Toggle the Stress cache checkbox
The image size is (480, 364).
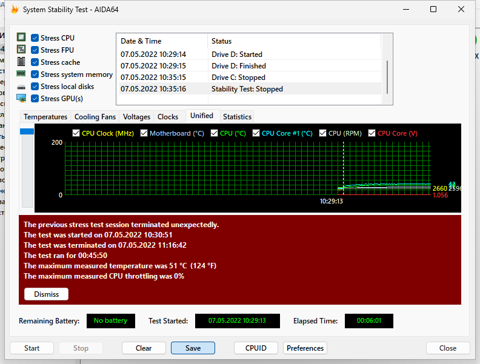tap(35, 62)
